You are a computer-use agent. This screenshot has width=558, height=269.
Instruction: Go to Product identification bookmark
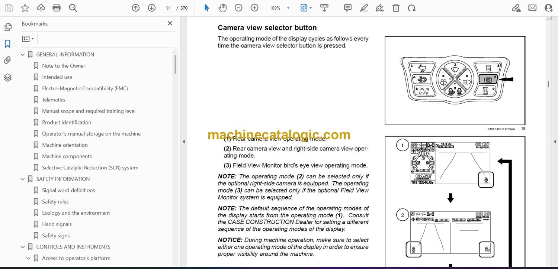(67, 122)
